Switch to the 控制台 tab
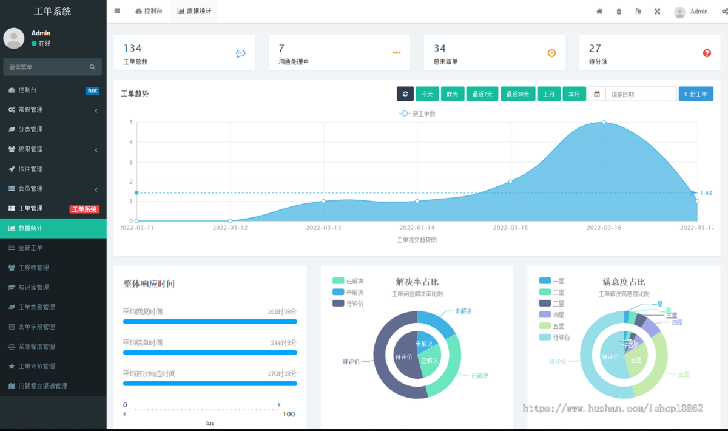 pyautogui.click(x=149, y=12)
